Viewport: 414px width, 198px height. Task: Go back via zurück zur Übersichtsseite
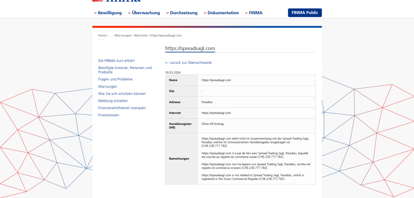pyautogui.click(x=188, y=63)
